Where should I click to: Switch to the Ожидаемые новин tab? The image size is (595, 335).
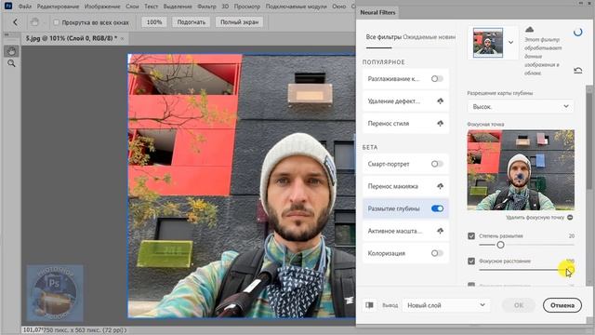coord(430,37)
